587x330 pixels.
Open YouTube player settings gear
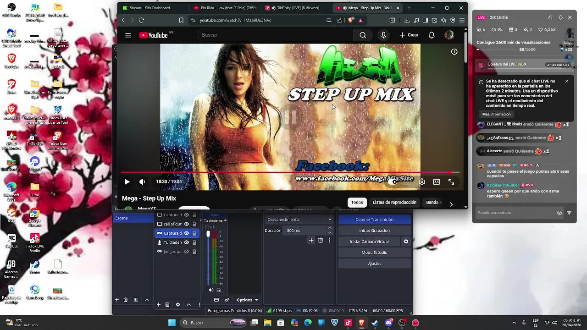(422, 182)
